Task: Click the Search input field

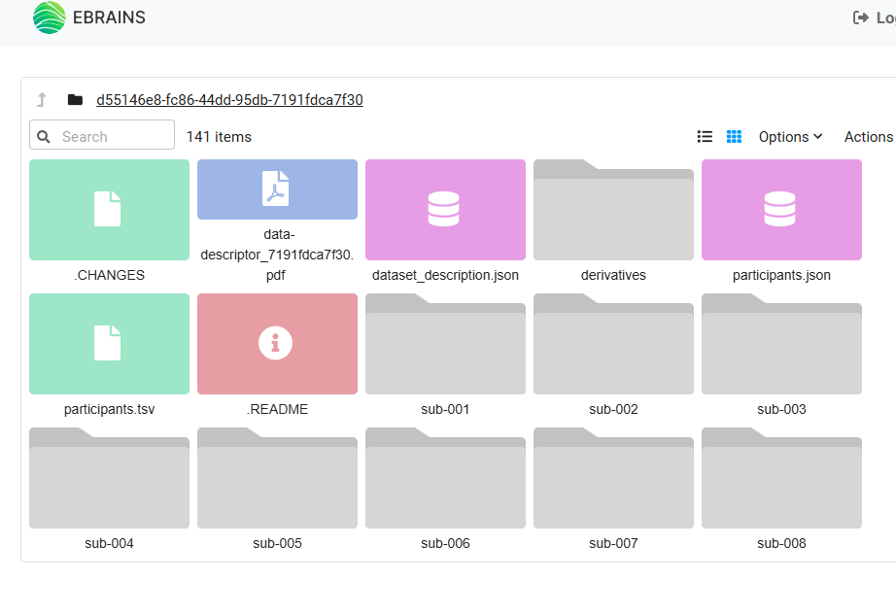Action: click(102, 135)
